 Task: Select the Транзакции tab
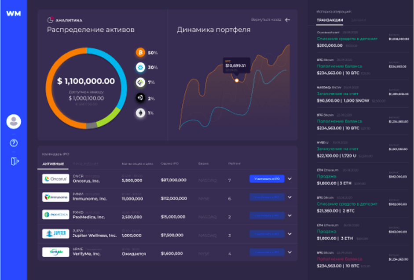point(330,20)
